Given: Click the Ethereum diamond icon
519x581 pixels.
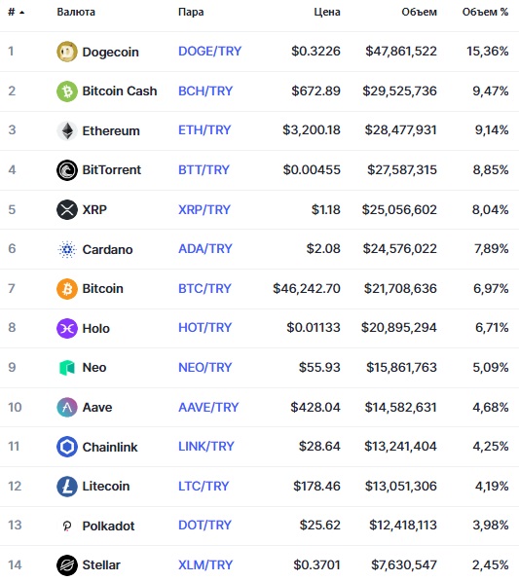Looking at the screenshot, I should (x=67, y=130).
